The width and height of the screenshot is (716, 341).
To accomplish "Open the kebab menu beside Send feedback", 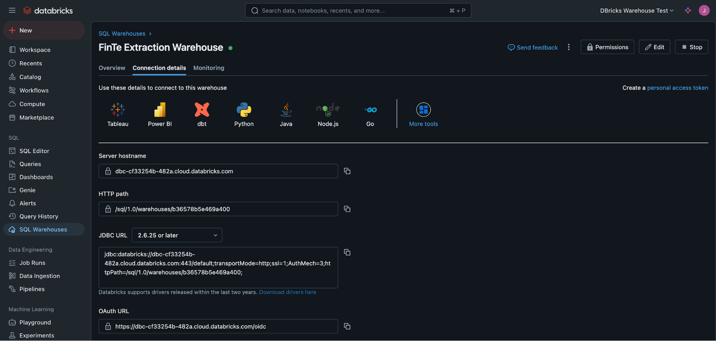I will (x=568, y=47).
